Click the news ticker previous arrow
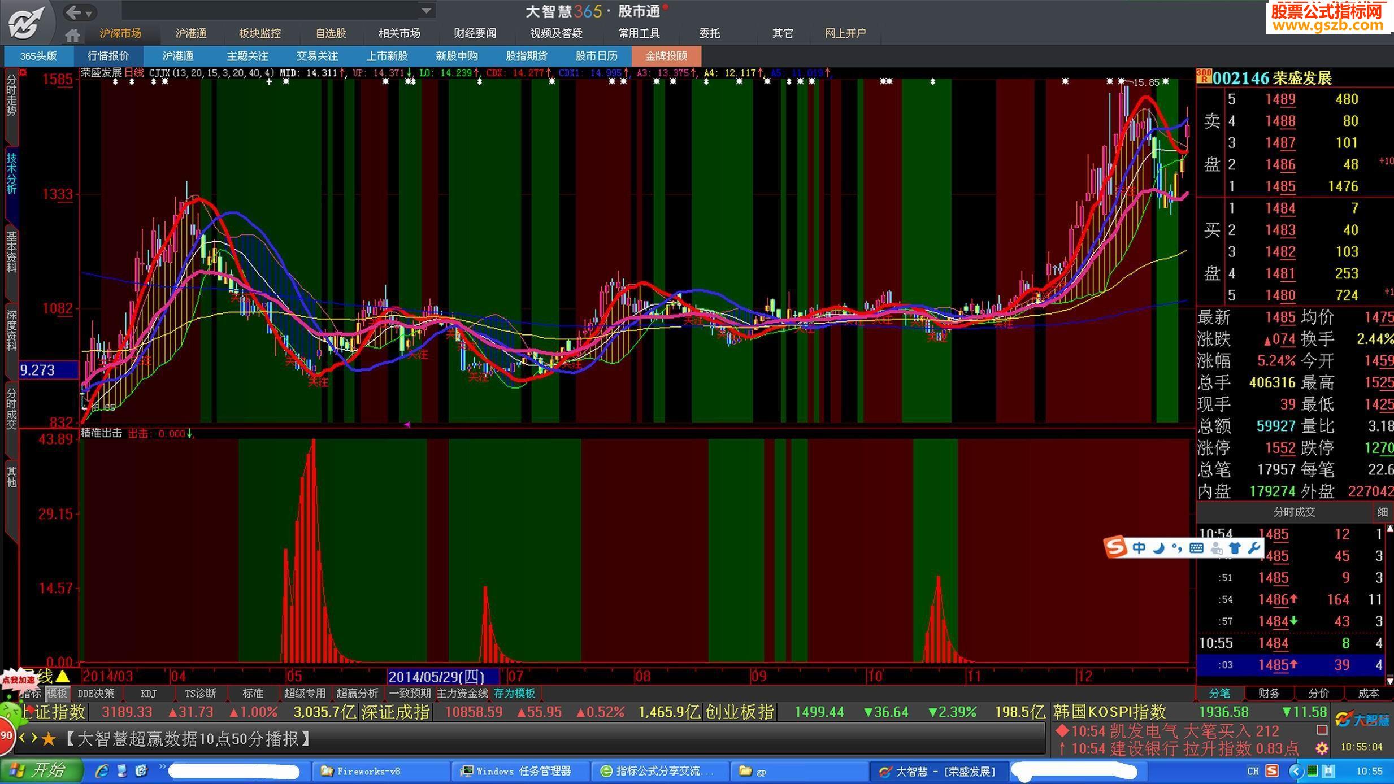 [x=23, y=738]
